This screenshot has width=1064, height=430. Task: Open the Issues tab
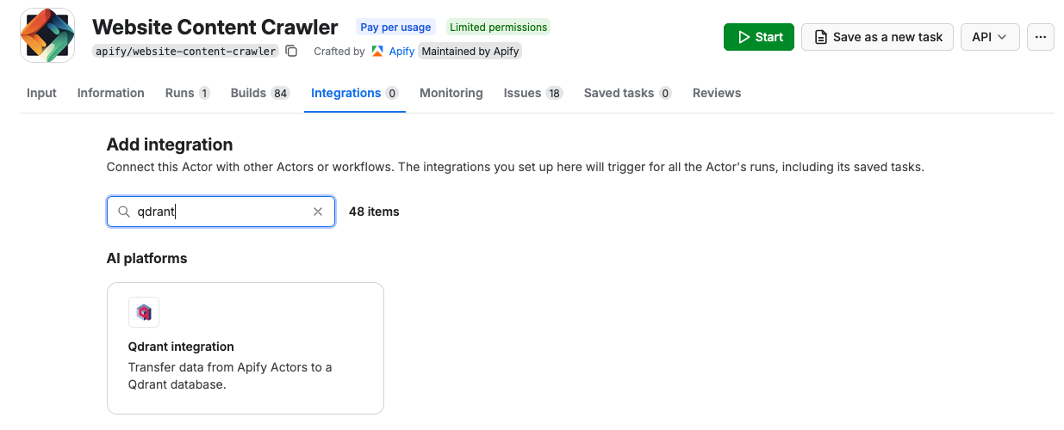tap(533, 93)
